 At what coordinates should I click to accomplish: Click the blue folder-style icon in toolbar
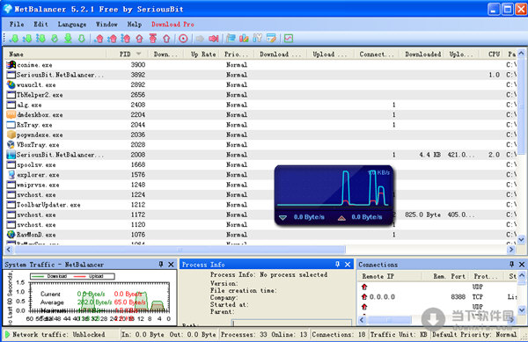tap(231, 39)
